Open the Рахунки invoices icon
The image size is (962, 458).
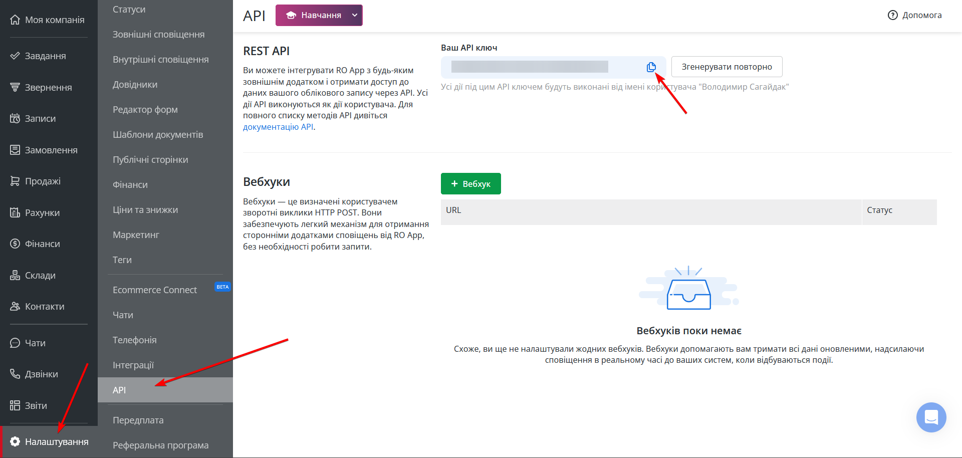coord(15,212)
